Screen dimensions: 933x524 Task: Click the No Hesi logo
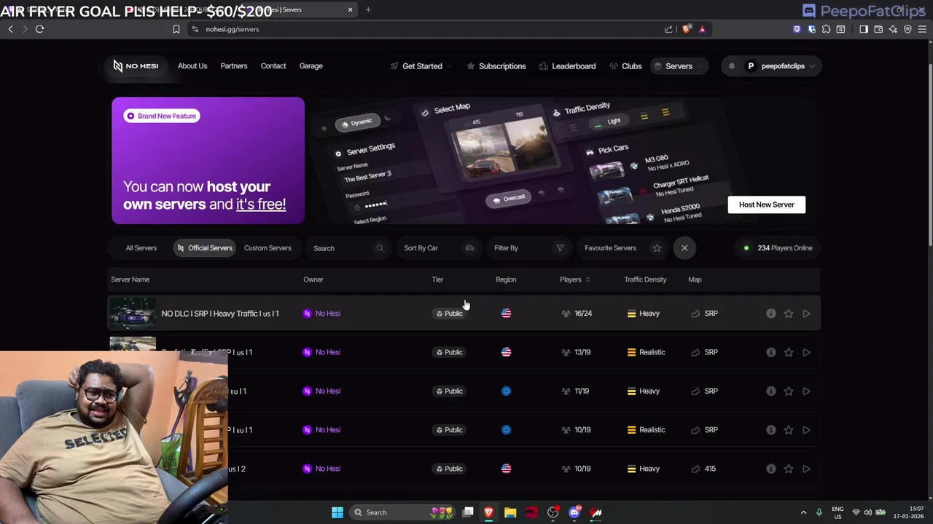[136, 65]
